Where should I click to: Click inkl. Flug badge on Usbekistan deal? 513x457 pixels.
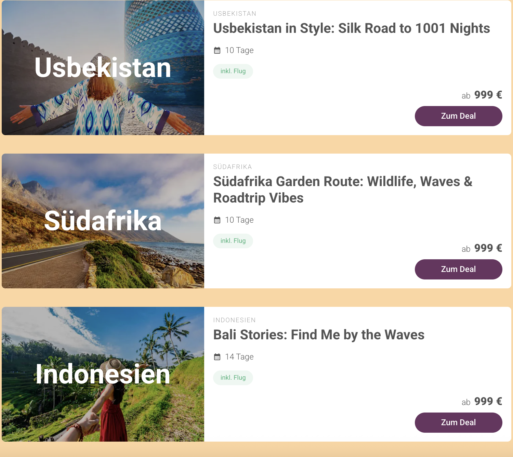click(233, 71)
